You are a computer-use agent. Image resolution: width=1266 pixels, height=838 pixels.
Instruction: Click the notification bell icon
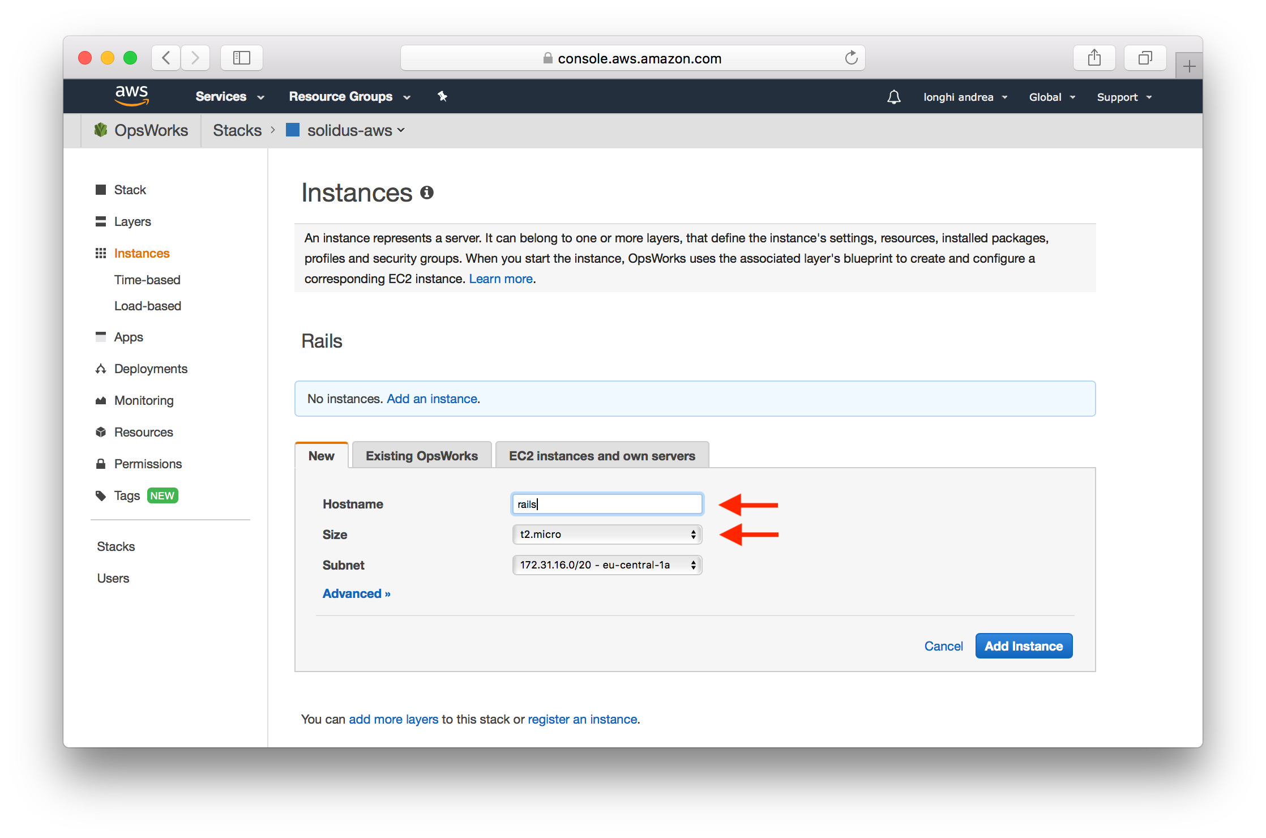point(893,97)
